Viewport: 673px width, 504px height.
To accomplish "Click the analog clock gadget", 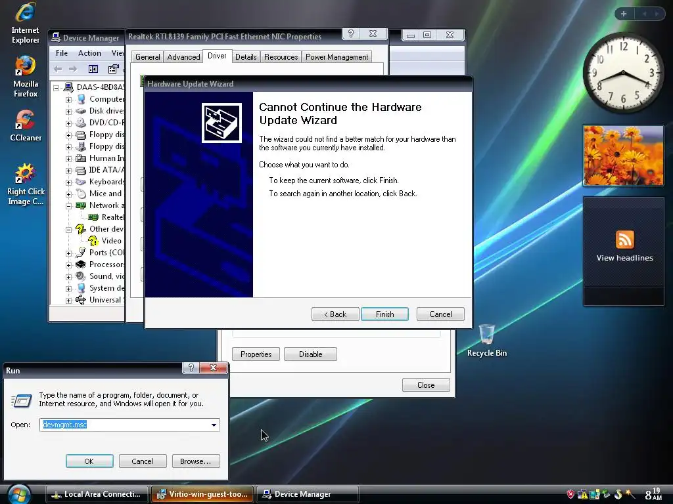I will tap(623, 73).
